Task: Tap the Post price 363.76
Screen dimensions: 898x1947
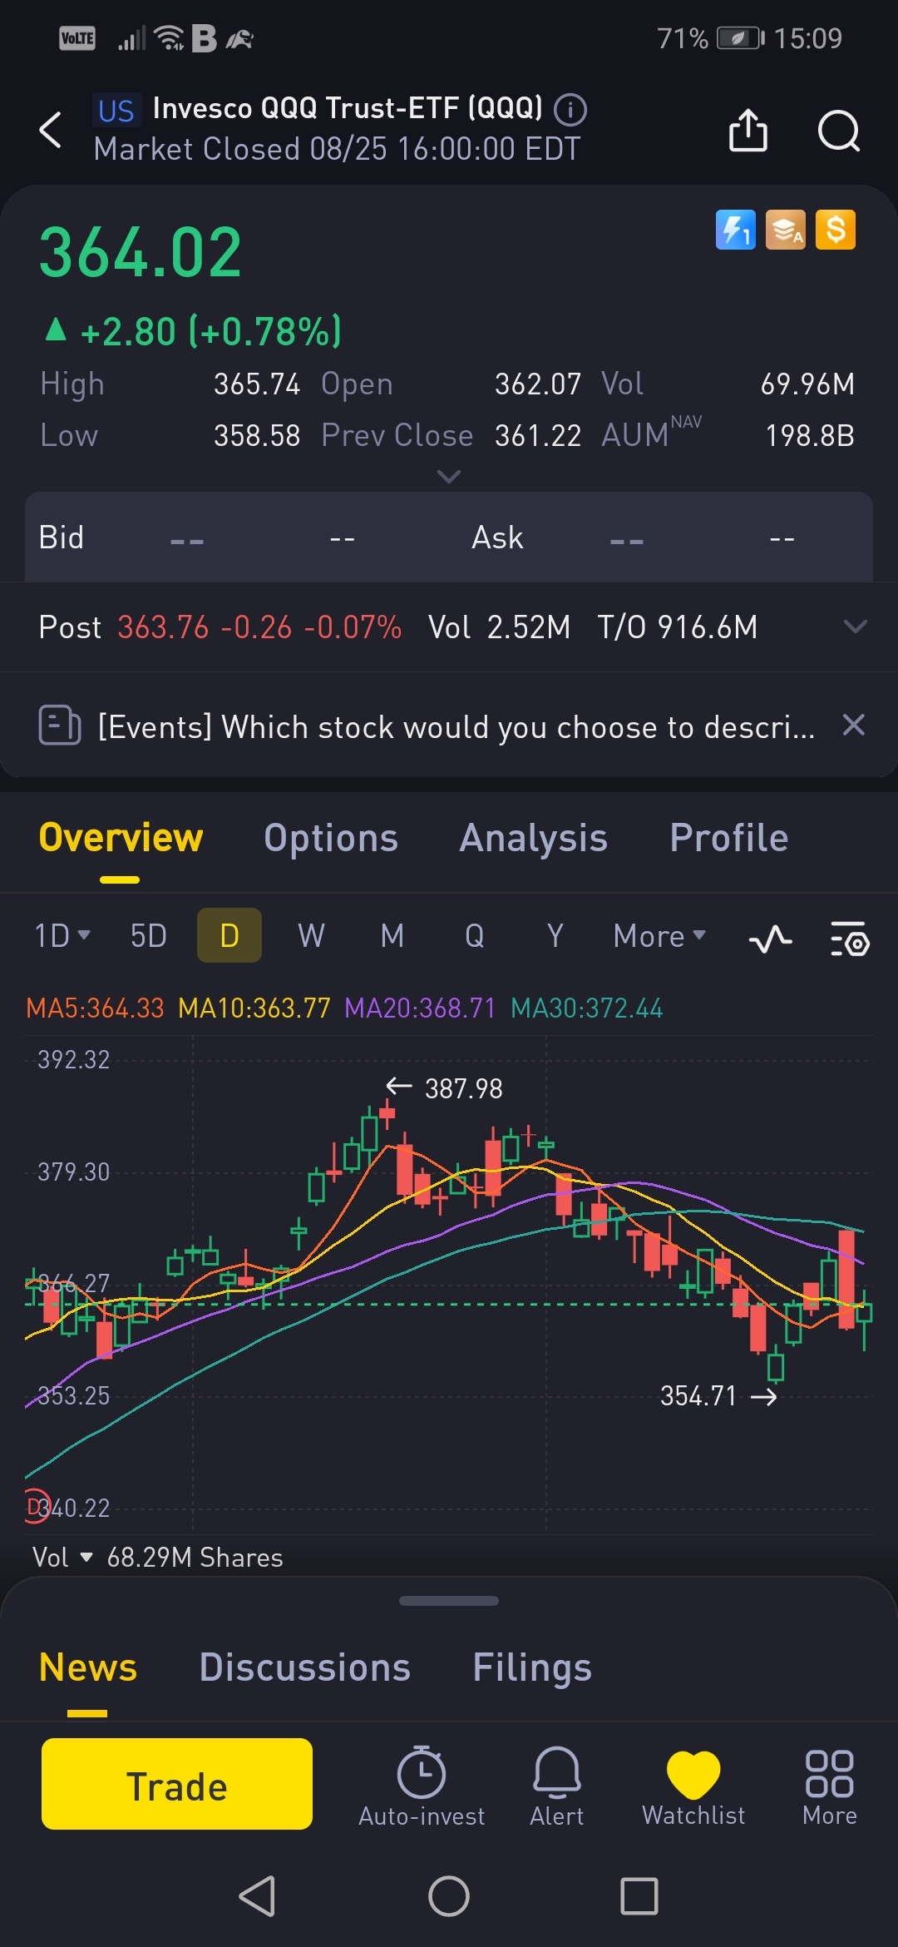Action: click(x=163, y=627)
